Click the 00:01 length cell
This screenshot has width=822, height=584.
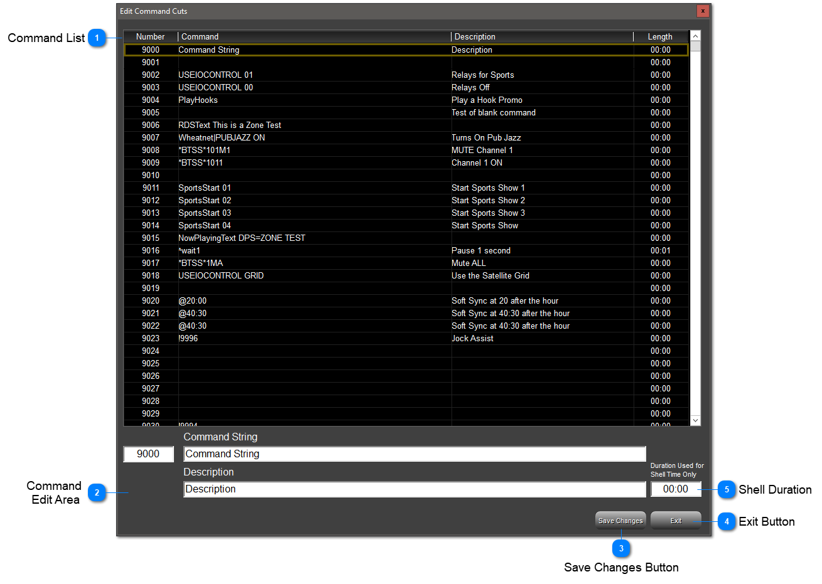click(x=661, y=251)
